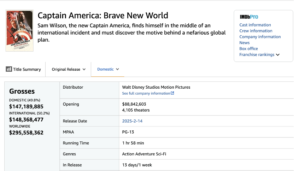
Task: Click the PG-13 MPAA rating value
Action: tap(128, 132)
